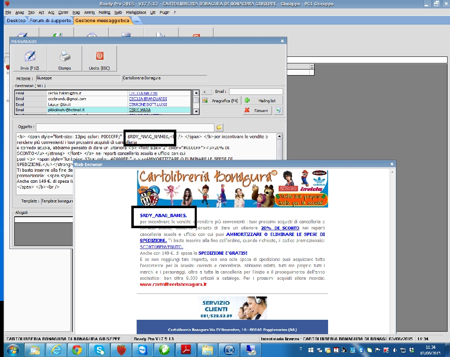Open the File Explorer folder taskbar icon
This screenshot has width=450, height=357.
[207, 350]
